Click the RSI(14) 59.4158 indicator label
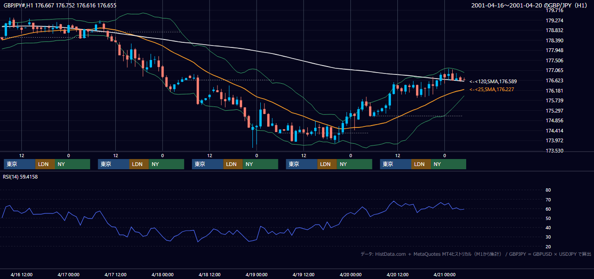 (x=20, y=177)
